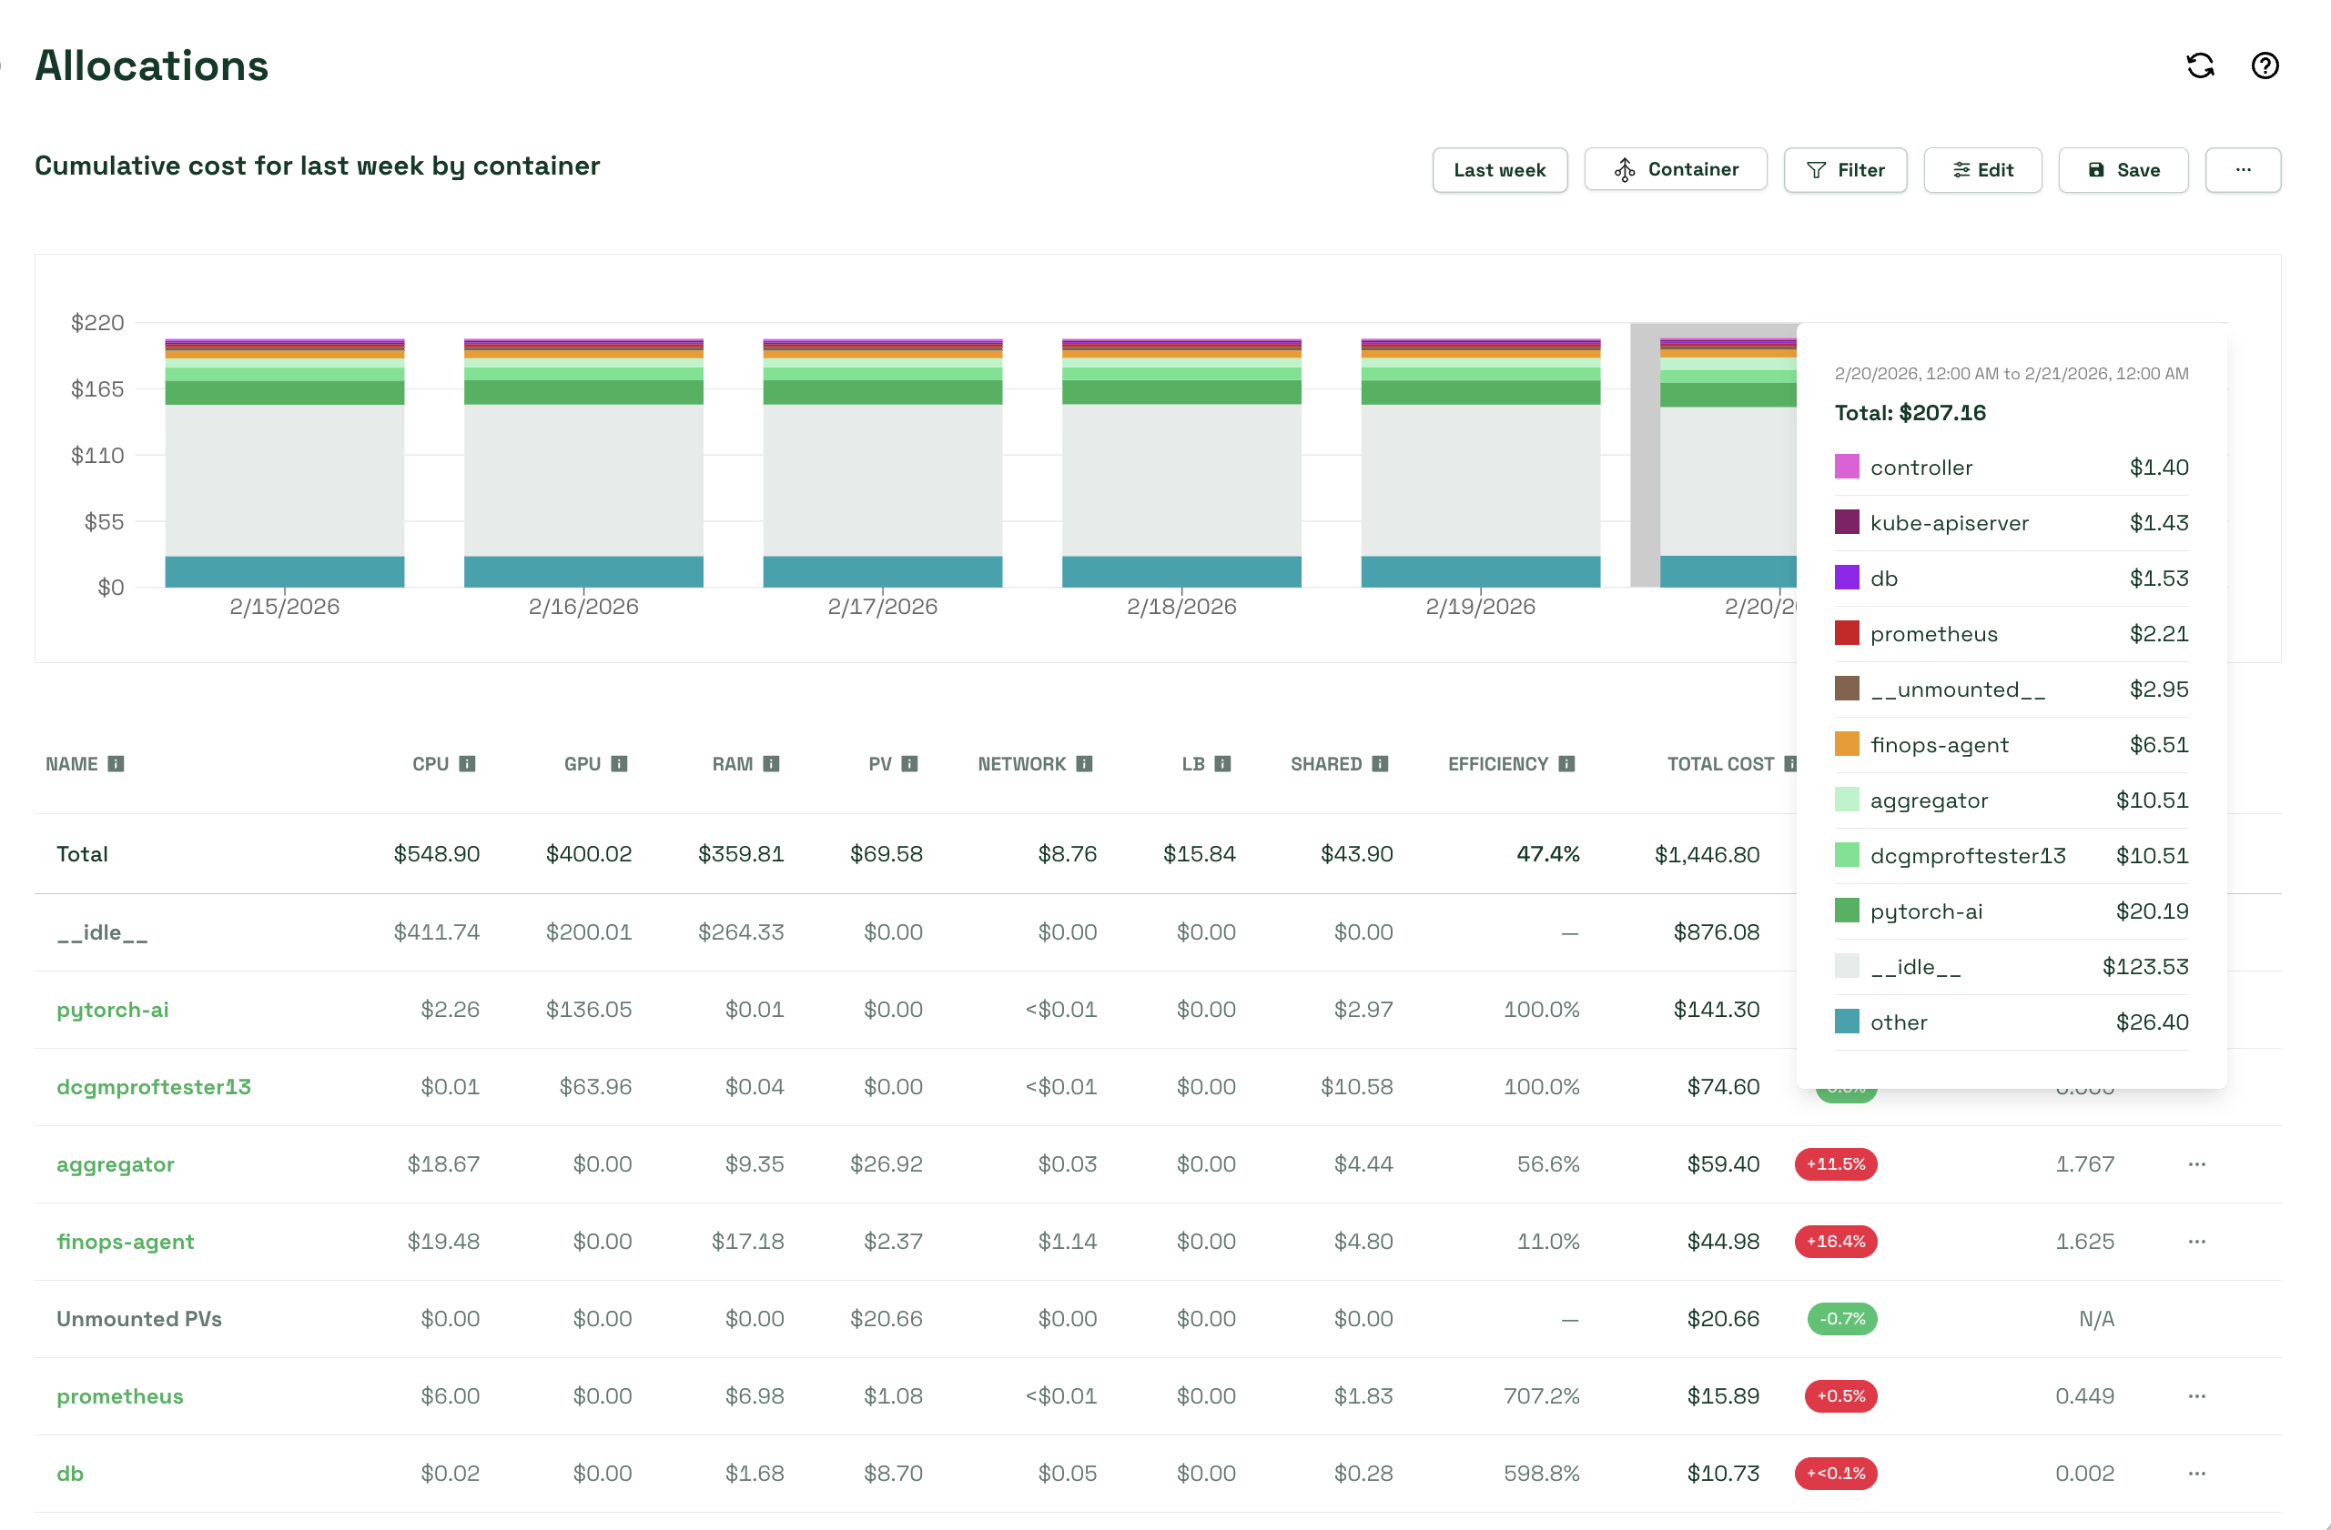Open the Last week date range selector
The height and width of the screenshot is (1530, 2331).
coord(1498,170)
